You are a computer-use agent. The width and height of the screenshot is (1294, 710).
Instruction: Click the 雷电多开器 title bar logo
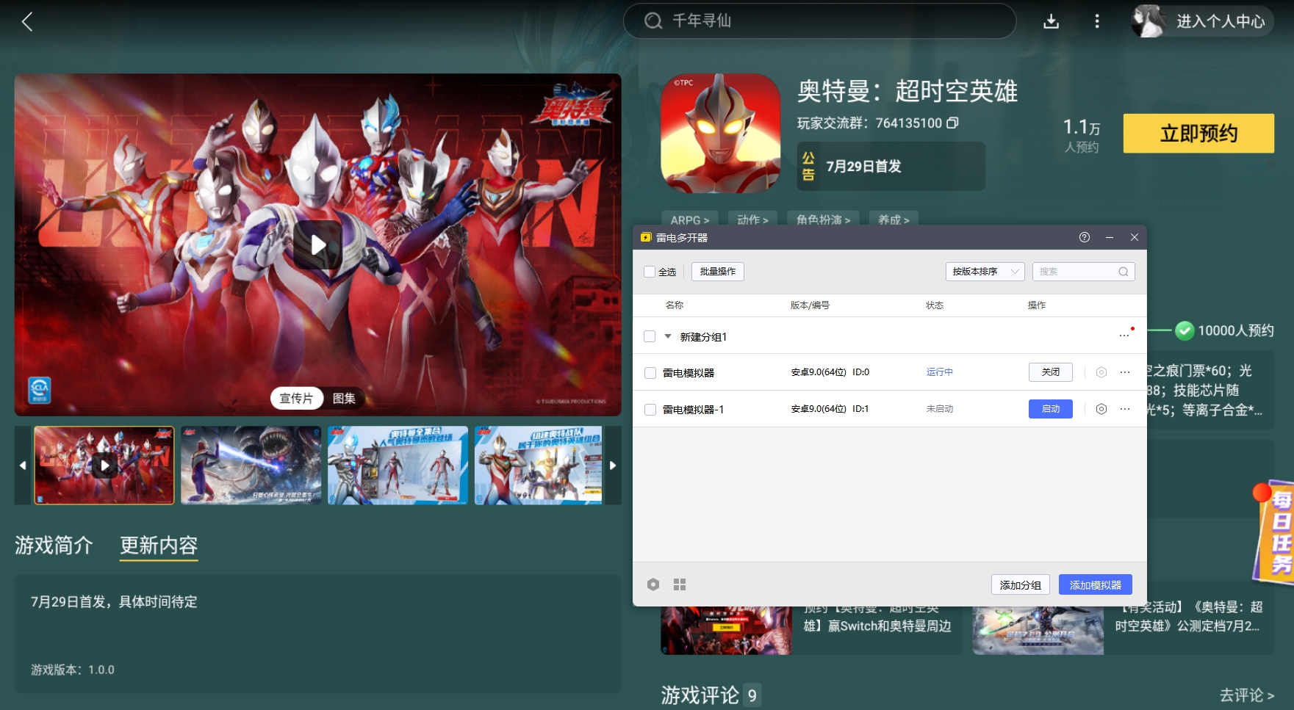point(646,237)
